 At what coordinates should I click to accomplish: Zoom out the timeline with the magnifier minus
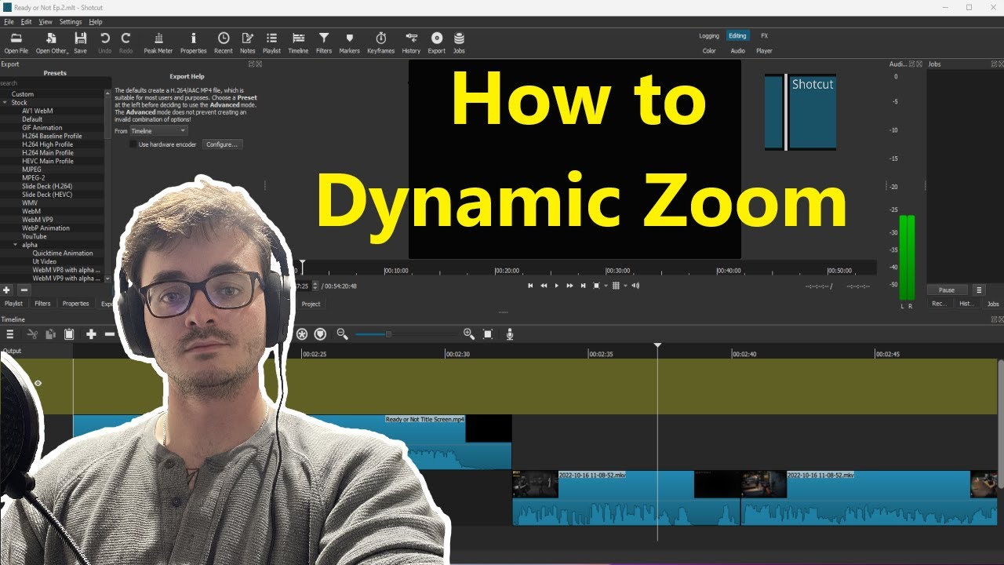pyautogui.click(x=342, y=334)
